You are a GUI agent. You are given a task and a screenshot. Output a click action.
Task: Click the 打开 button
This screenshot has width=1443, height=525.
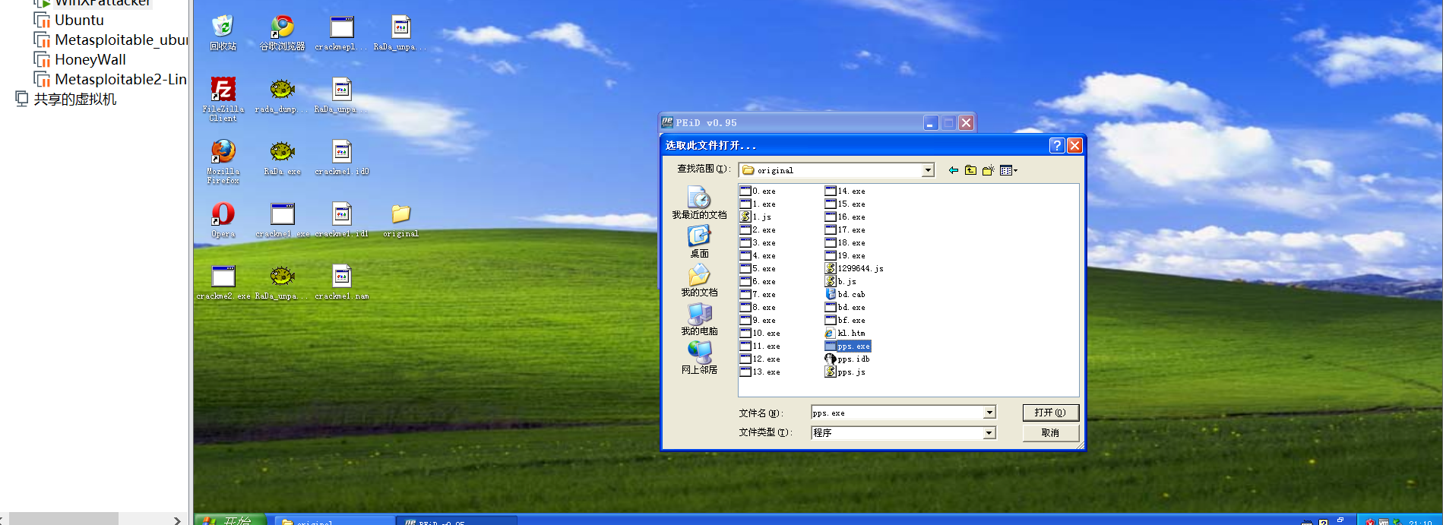click(1050, 413)
